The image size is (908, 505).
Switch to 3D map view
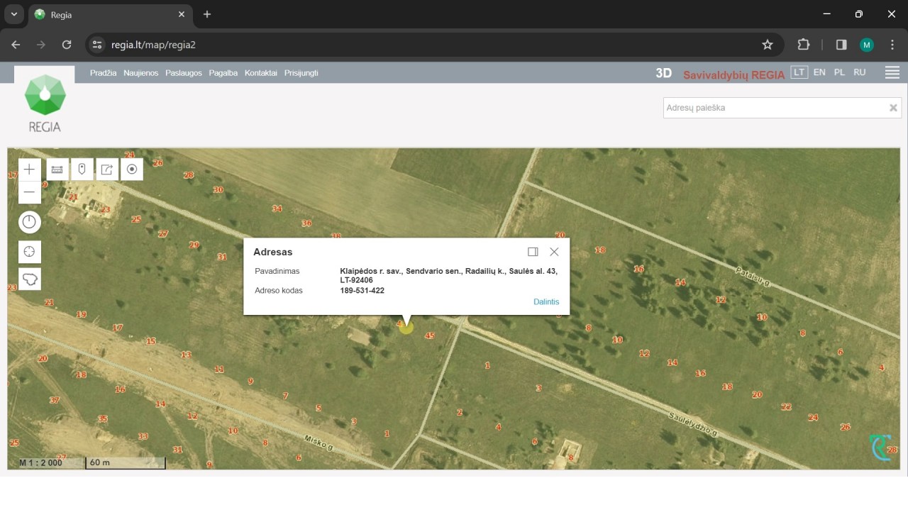663,73
